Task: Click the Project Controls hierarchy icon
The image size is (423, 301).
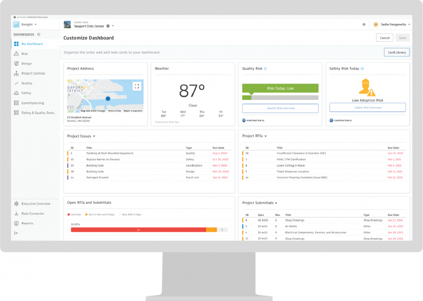Action: [x=16, y=74]
